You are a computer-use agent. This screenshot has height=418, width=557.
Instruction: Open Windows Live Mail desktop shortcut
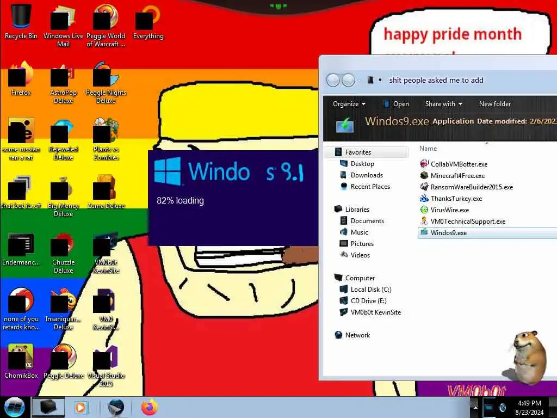(63, 25)
